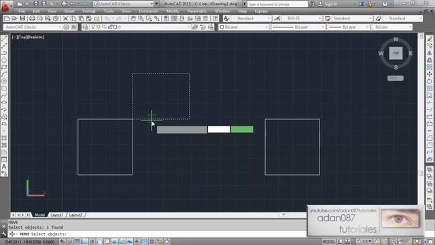Select the Circle tool in Draw toolbar

(4, 81)
